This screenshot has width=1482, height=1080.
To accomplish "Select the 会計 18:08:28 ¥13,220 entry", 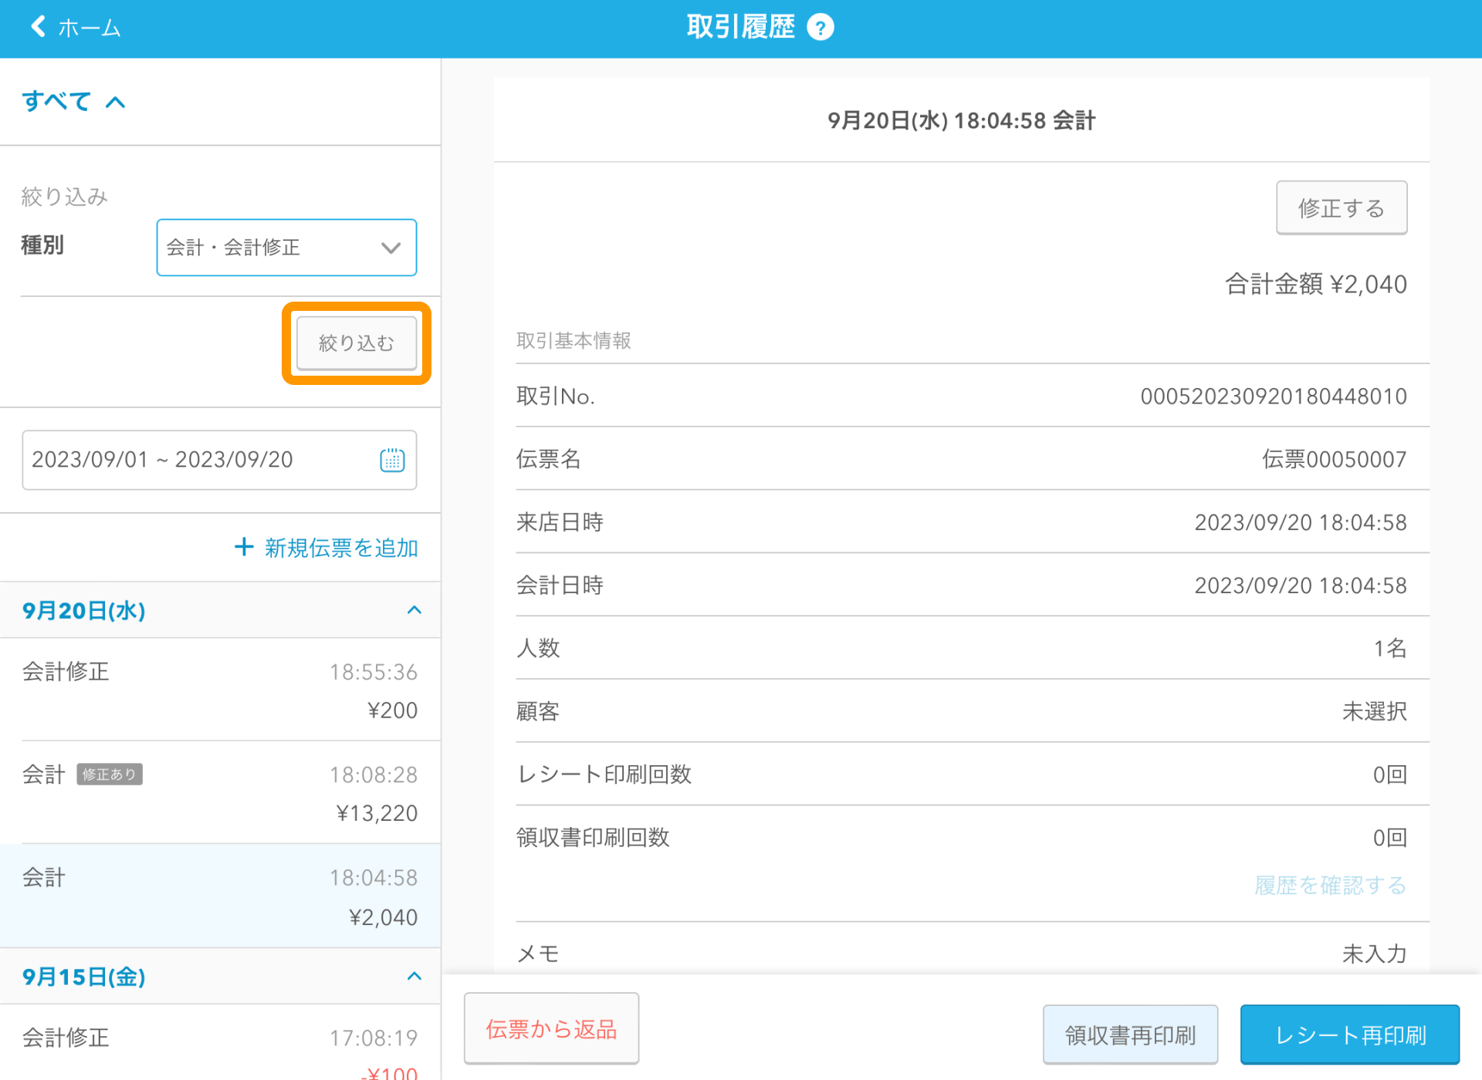I will tap(220, 792).
